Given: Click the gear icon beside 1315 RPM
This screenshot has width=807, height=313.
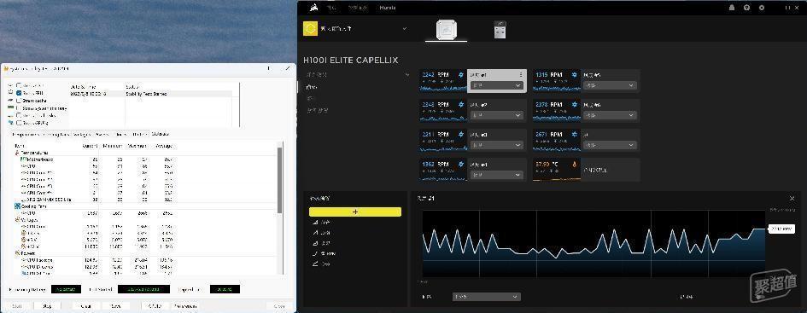Looking at the screenshot, I should coord(575,75).
